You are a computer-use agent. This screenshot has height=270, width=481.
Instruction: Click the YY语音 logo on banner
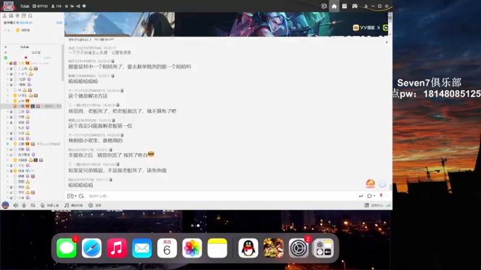tap(364, 28)
